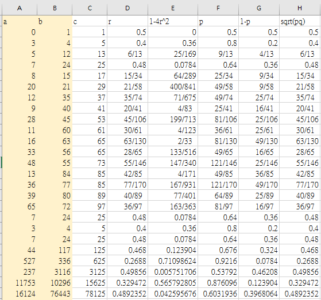Image resolution: width=321 pixels, height=300 pixels.
Task: Select column E header
Action: coord(173,8)
